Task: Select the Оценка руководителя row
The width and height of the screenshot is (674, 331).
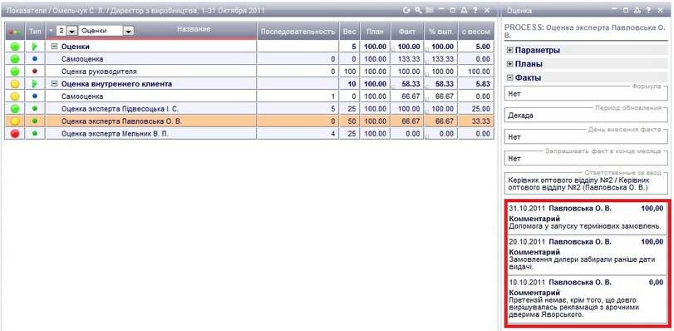Action: click(x=249, y=72)
